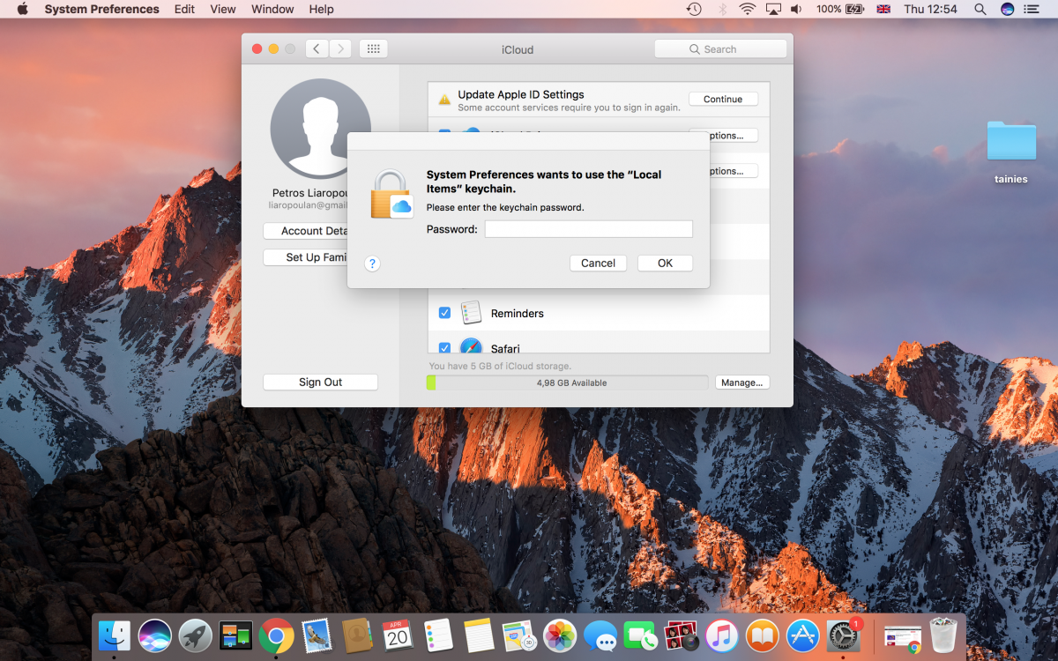Click the volume speaker icon
The width and height of the screenshot is (1058, 661).
pos(796,9)
